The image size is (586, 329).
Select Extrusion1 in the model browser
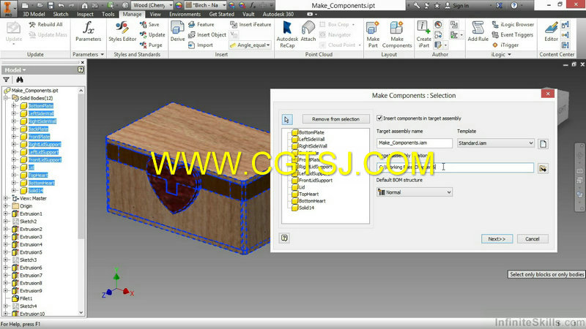(x=31, y=213)
